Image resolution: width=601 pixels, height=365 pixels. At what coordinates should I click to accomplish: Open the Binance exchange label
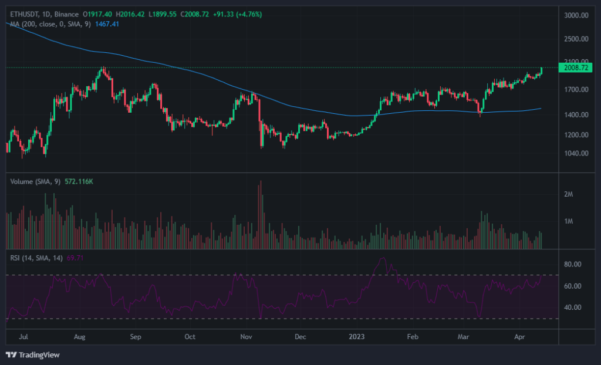point(66,13)
